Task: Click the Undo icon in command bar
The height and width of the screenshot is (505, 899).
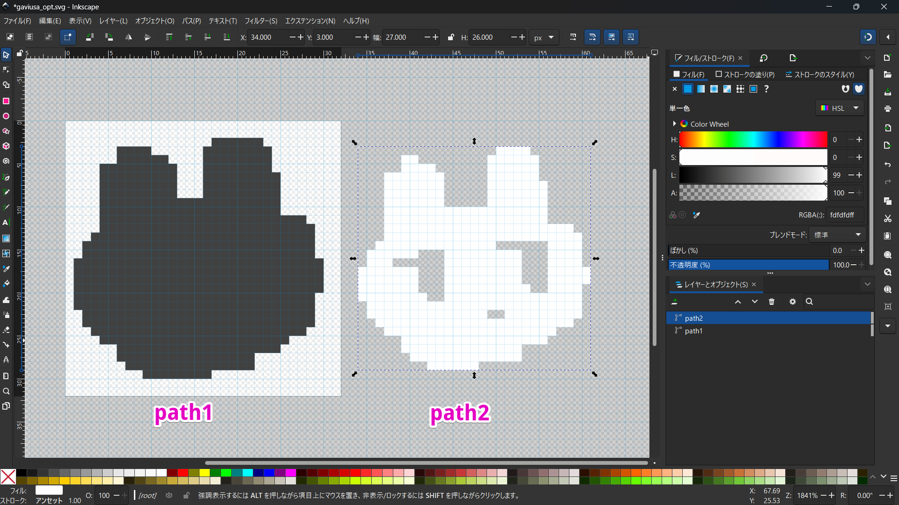Action: pos(887,165)
